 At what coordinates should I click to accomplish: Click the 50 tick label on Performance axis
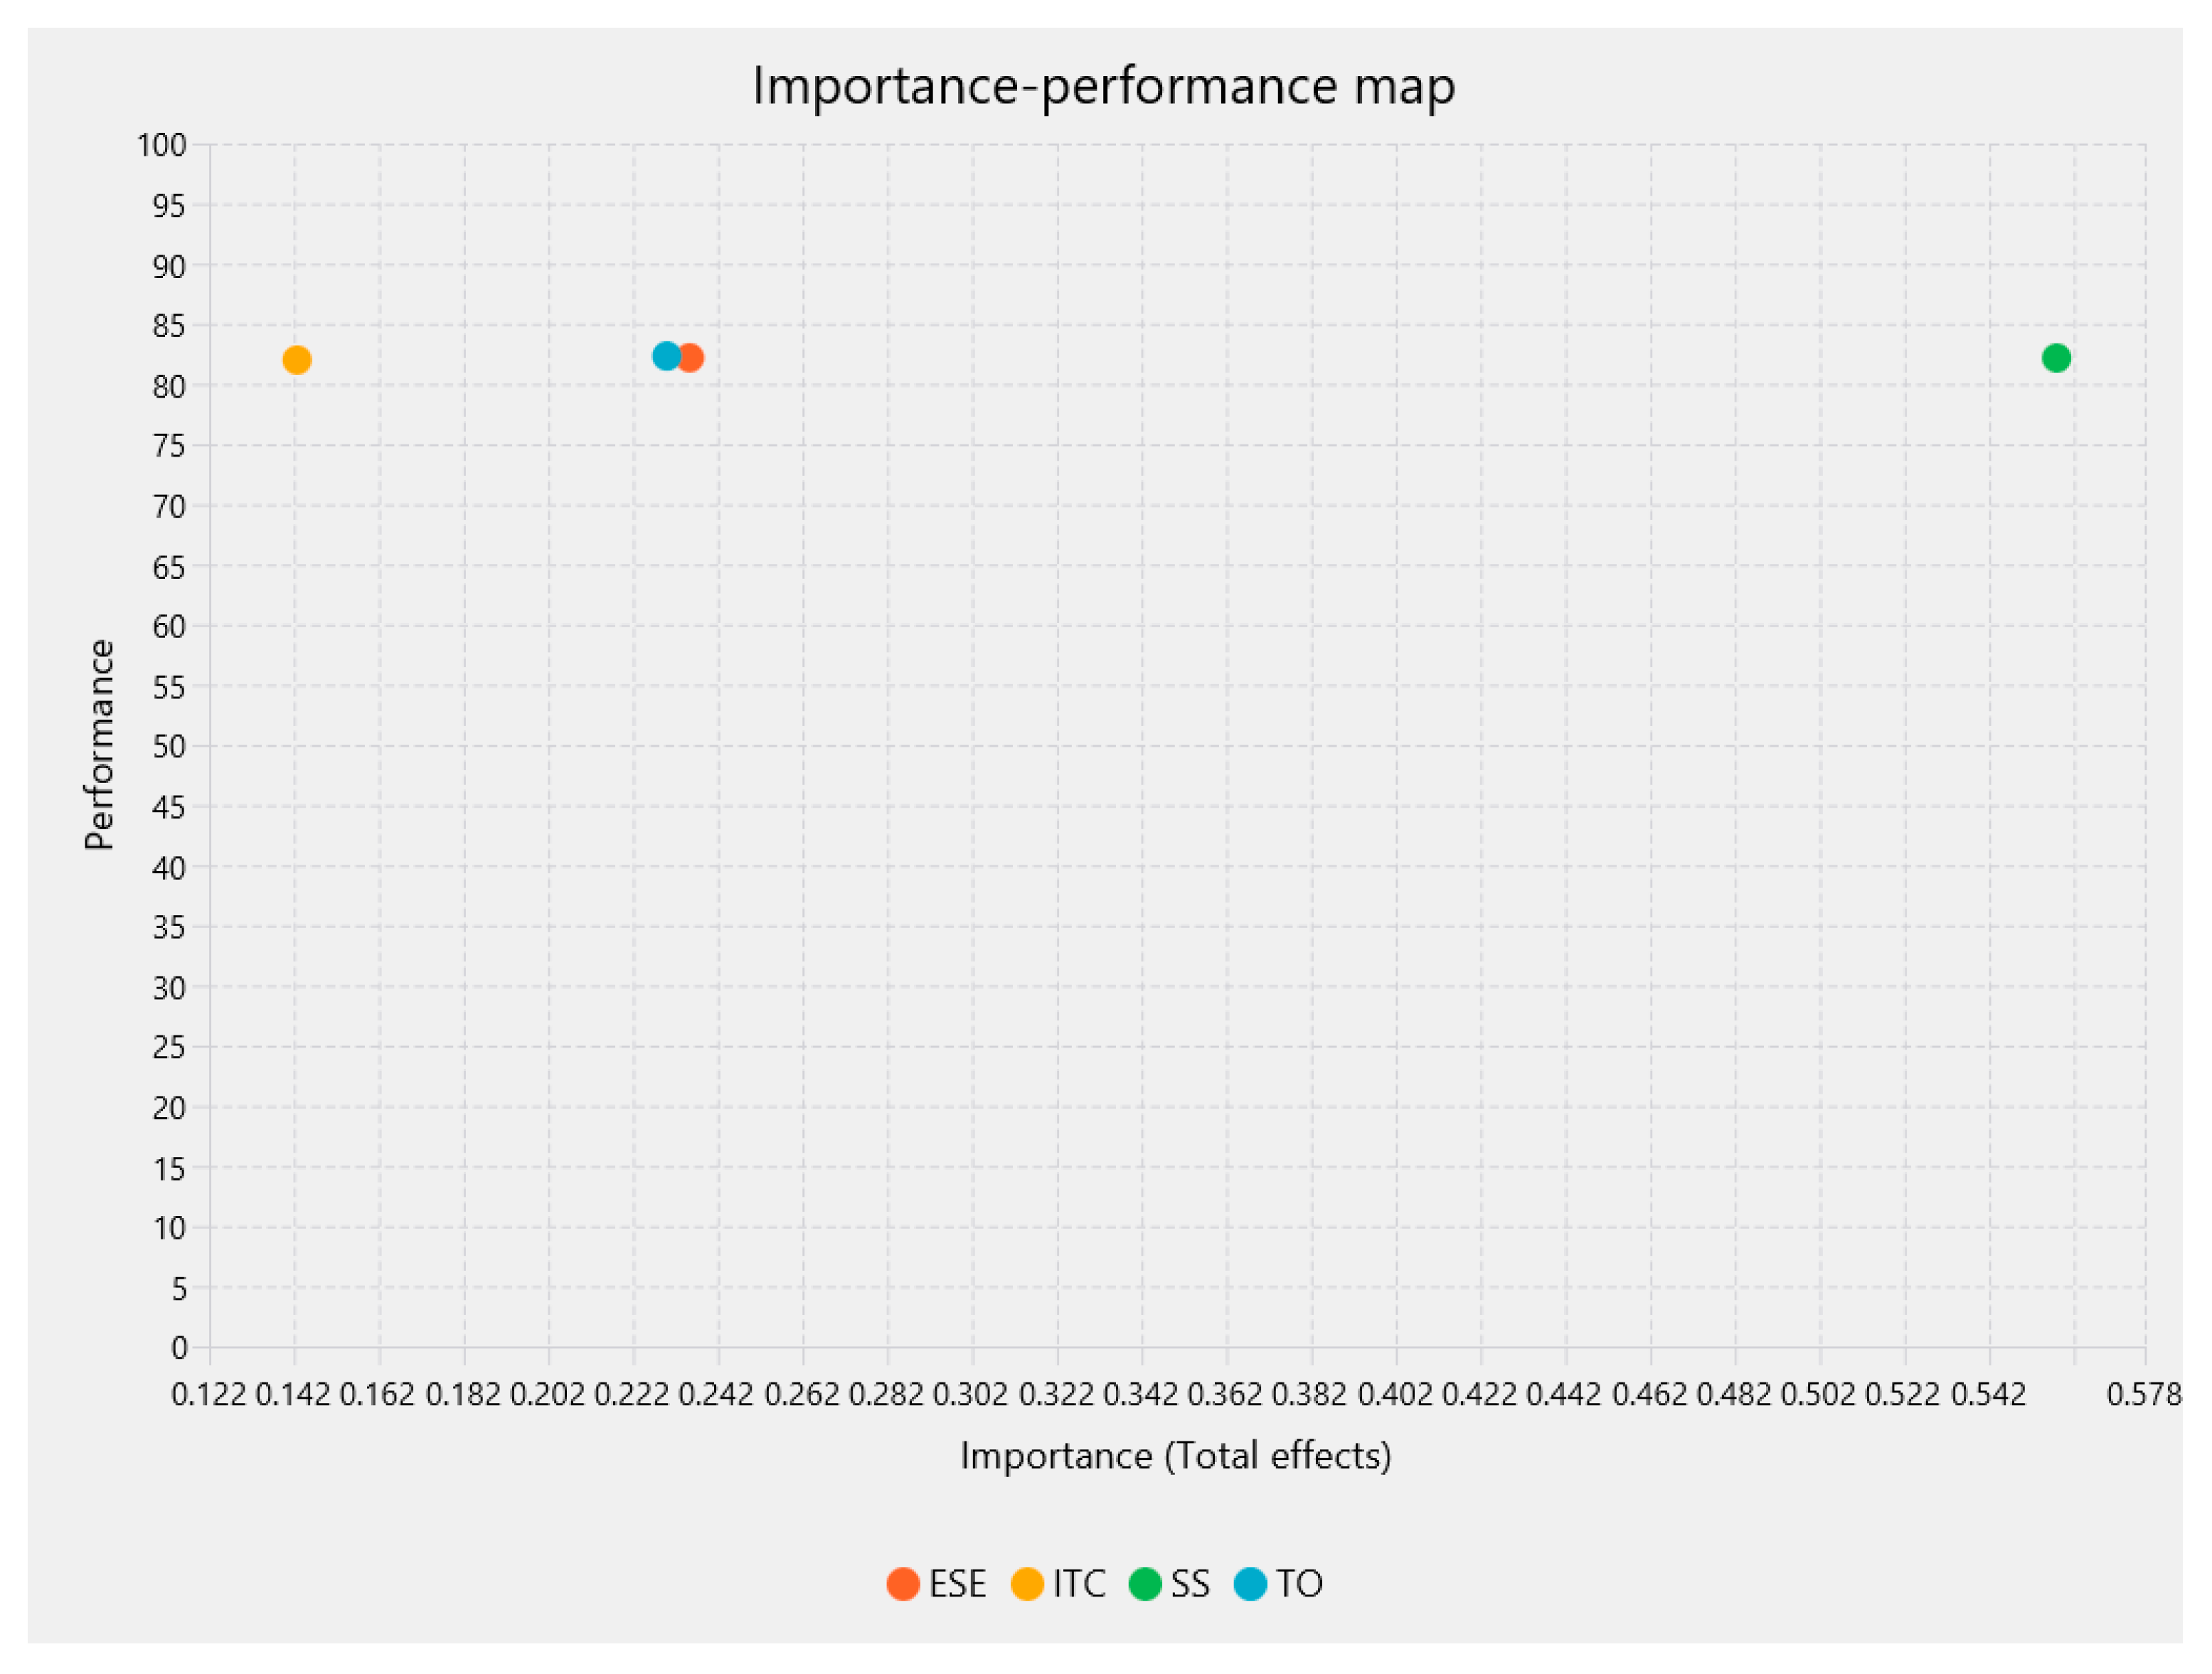(x=170, y=746)
